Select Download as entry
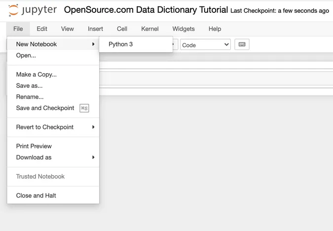Viewport: 333px width, 231px height. (x=53, y=157)
